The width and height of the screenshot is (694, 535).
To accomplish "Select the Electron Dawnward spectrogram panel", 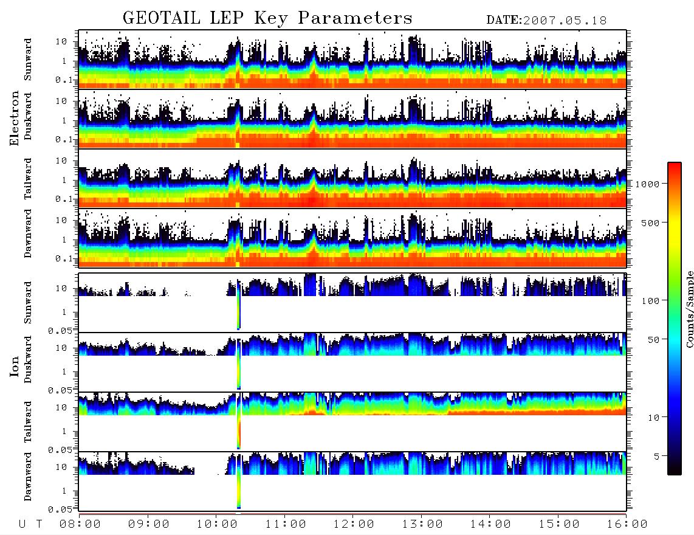I will pyautogui.click(x=352, y=238).
